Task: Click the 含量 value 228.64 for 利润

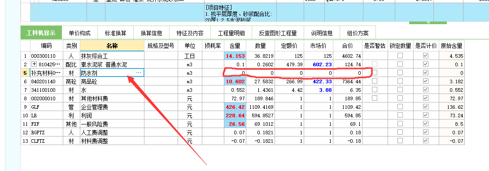Action: tap(235, 115)
